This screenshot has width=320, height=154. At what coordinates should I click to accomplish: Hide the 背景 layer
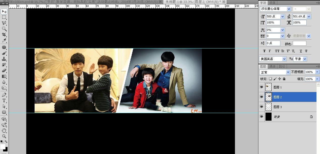click(x=261, y=117)
